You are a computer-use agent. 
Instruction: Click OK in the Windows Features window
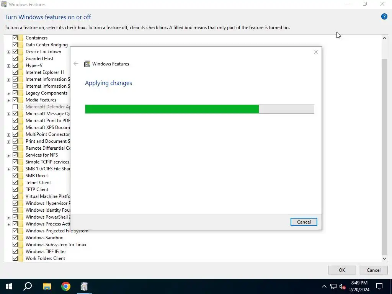tap(342, 270)
